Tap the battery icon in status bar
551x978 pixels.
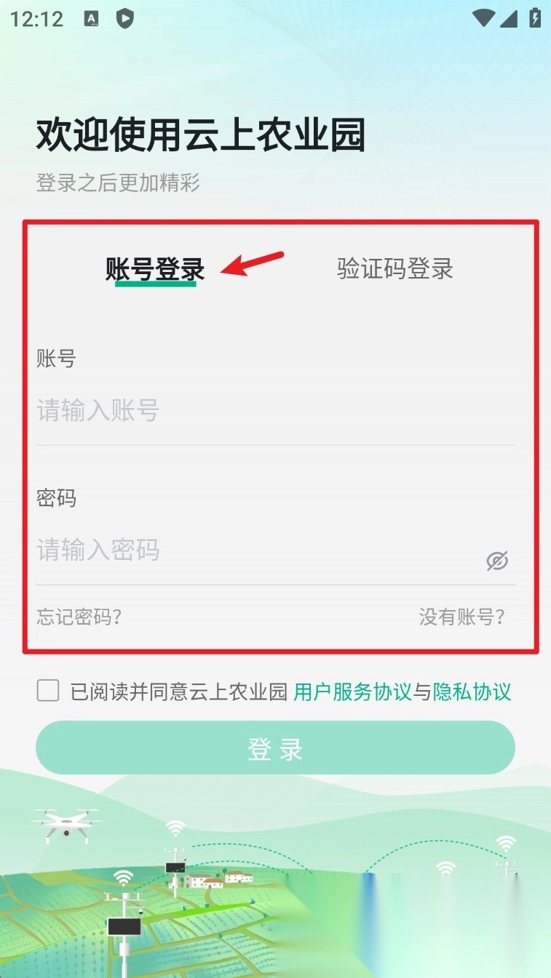(535, 18)
